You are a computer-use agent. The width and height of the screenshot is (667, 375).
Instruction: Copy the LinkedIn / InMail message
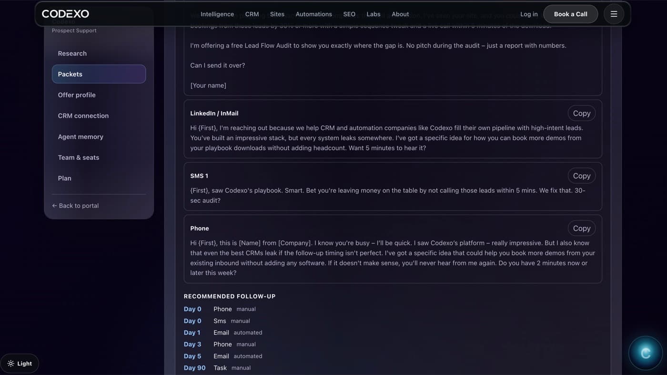pyautogui.click(x=582, y=113)
